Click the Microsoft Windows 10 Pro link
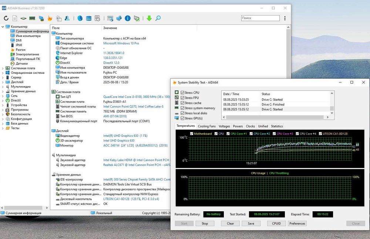The height and width of the screenshot is (239, 370). point(121,43)
